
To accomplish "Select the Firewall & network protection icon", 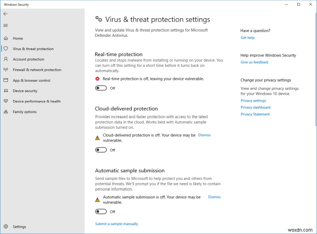I will [6, 70].
